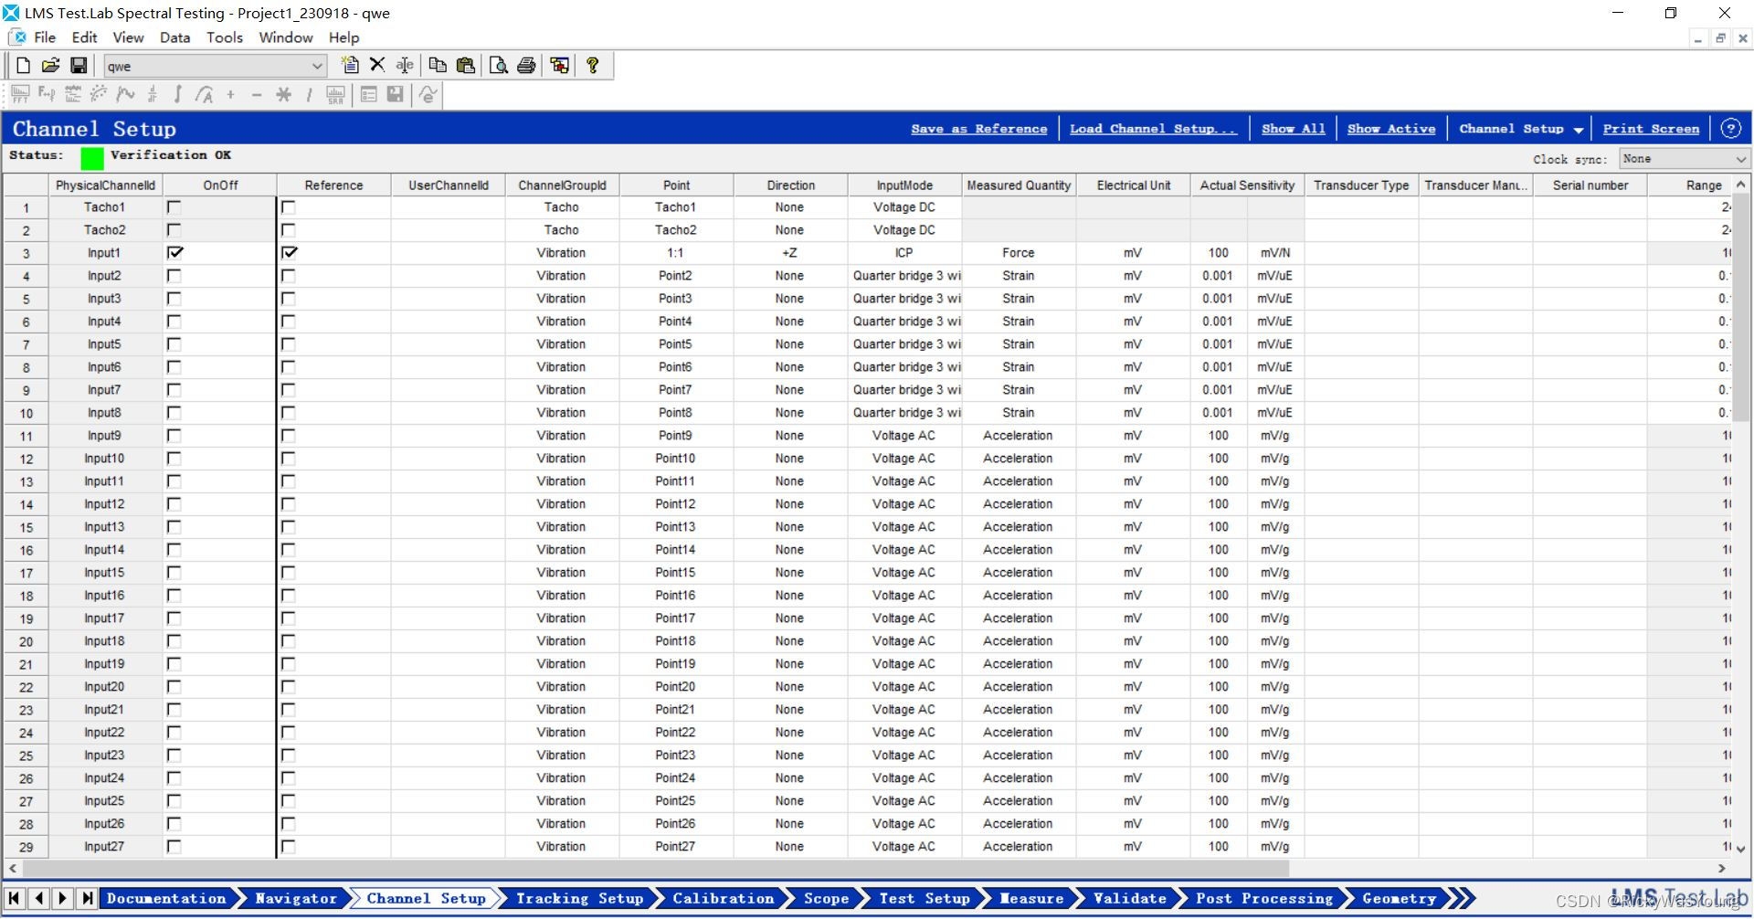Click the multiply asterisk icon

coord(283,94)
